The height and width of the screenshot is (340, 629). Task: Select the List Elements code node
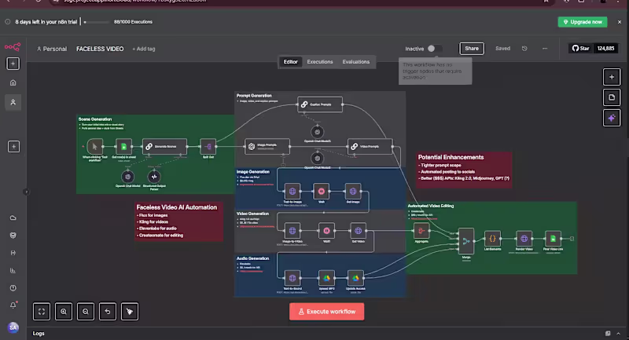point(492,239)
